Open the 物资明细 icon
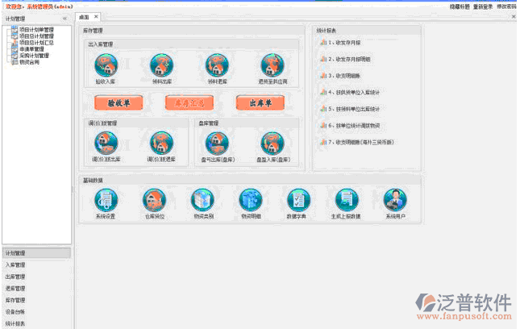This screenshot has width=520, height=329. (x=251, y=200)
